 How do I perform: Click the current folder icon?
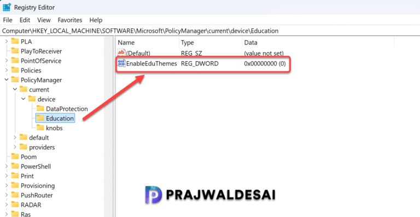tap(24, 89)
